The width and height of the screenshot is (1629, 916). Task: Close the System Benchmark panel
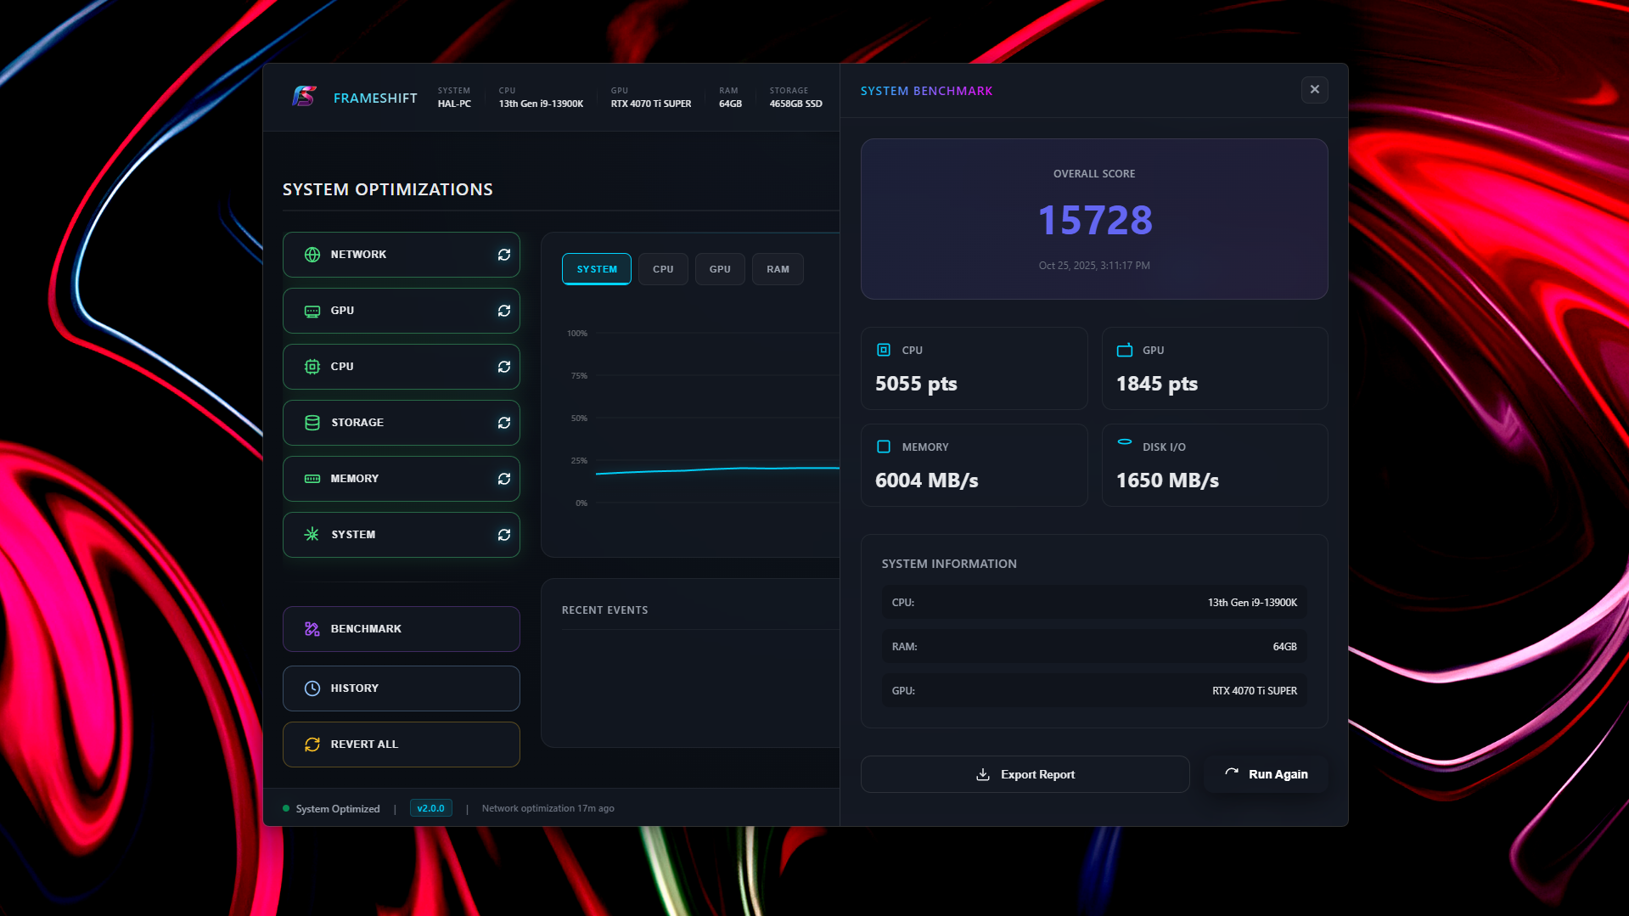1314,89
